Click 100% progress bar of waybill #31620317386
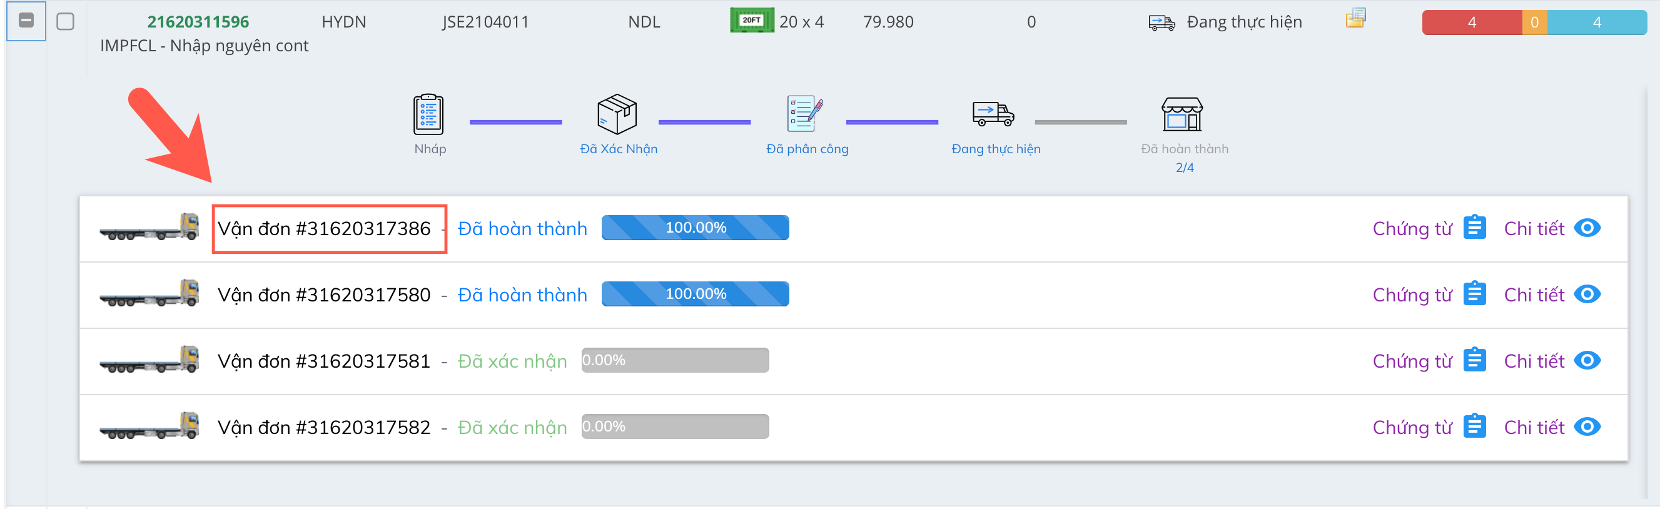The image size is (1660, 509). click(x=695, y=228)
